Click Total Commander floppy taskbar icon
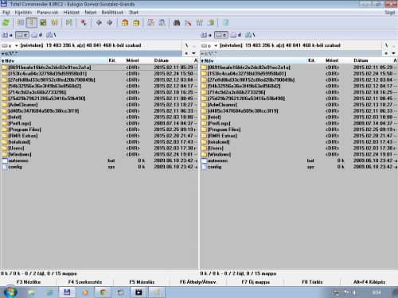The width and height of the screenshot is (398, 298). (x=67, y=292)
